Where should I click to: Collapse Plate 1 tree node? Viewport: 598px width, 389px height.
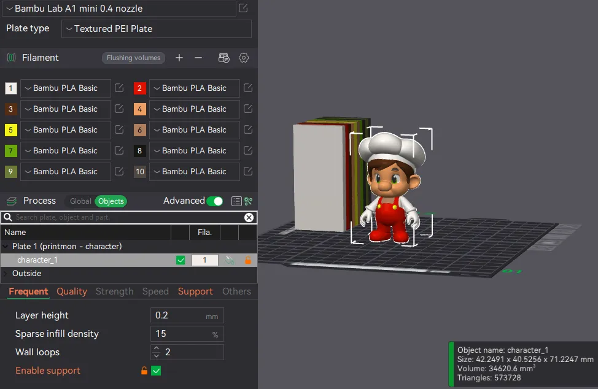6,246
